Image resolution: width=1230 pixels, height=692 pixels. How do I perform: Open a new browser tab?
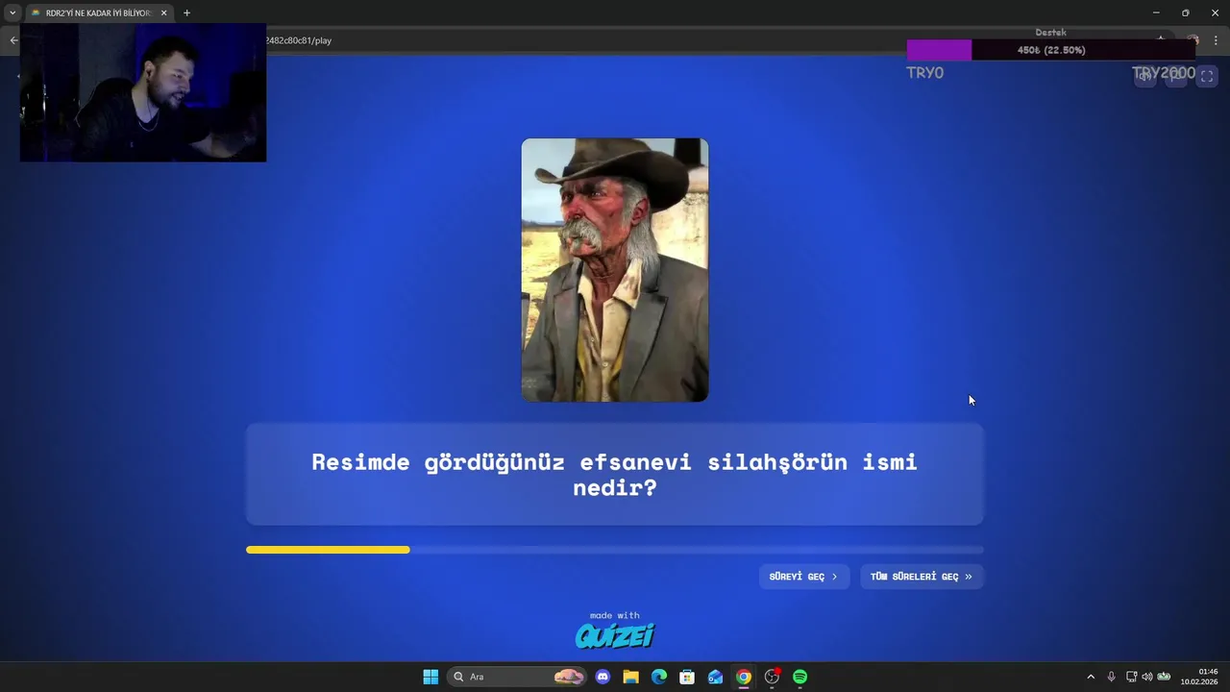pyautogui.click(x=186, y=12)
